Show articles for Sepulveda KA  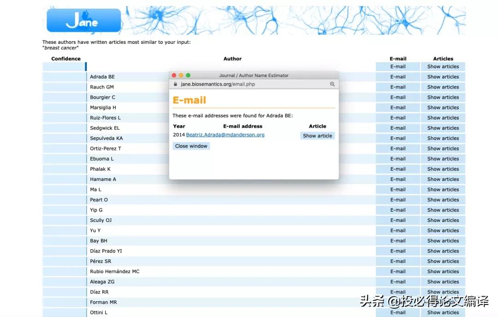pos(443,138)
